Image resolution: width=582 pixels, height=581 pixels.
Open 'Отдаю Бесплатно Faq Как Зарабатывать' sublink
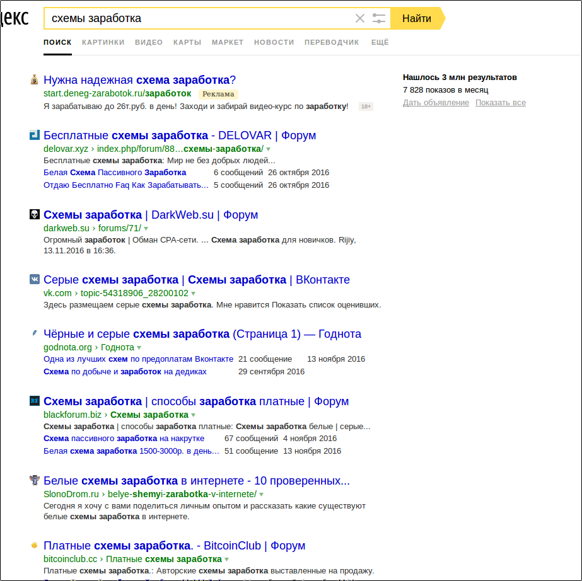pyautogui.click(x=126, y=185)
